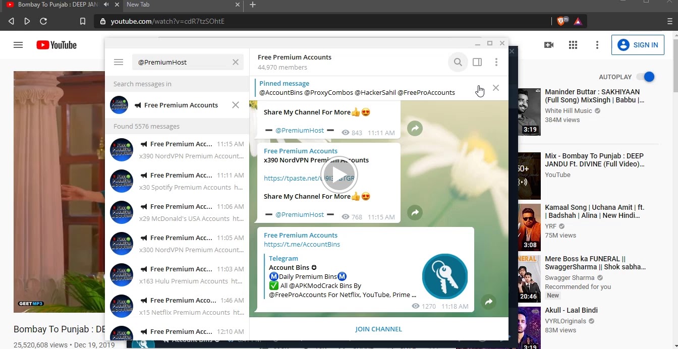Open Brave Rewards triangle icon
Screen dimensions: 678x349
[578, 21]
